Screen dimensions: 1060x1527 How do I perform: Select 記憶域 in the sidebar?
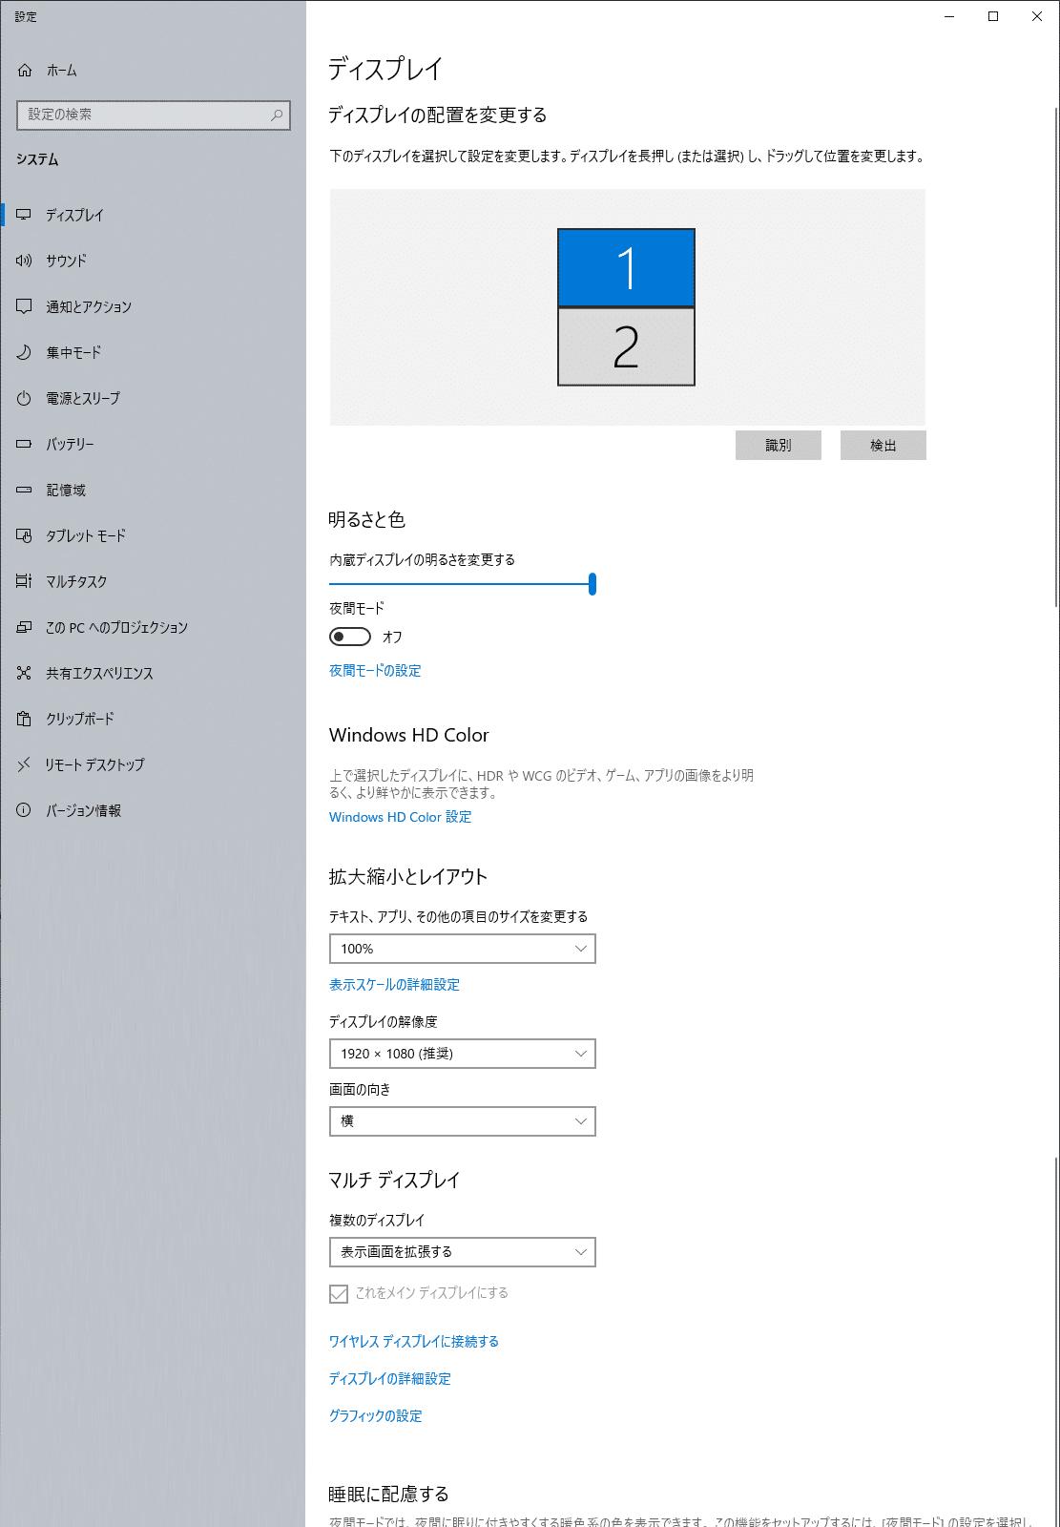tap(66, 490)
